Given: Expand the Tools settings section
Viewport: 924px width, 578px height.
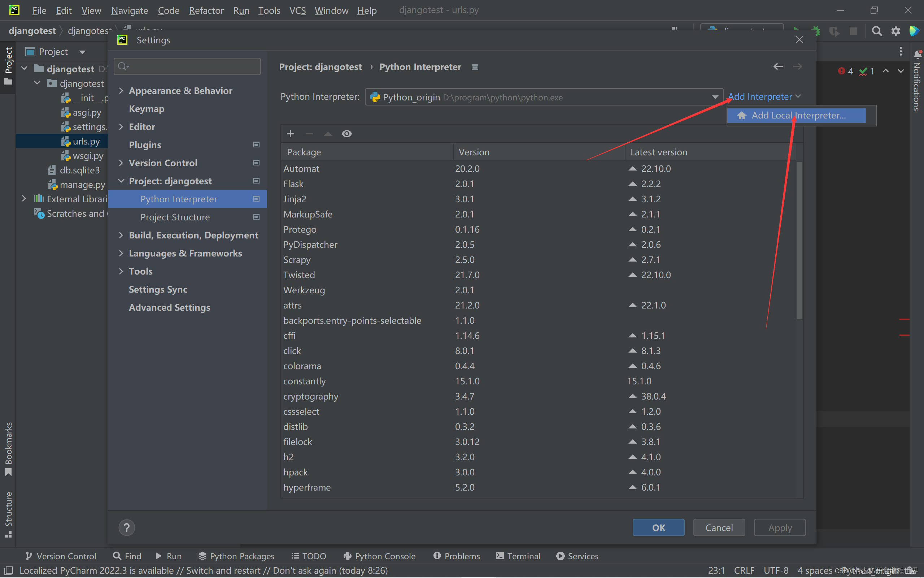Looking at the screenshot, I should pyautogui.click(x=121, y=271).
